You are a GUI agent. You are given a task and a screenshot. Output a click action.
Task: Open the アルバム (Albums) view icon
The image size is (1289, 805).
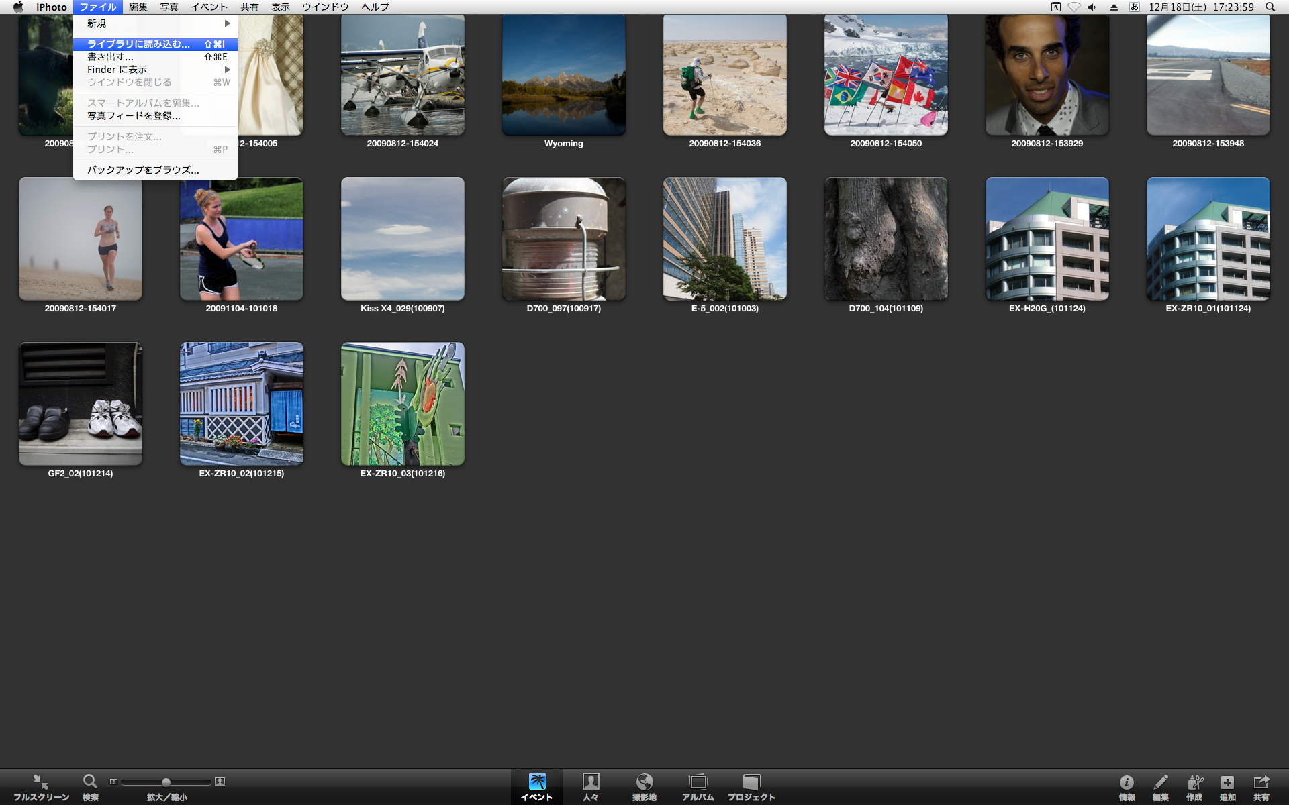(698, 782)
